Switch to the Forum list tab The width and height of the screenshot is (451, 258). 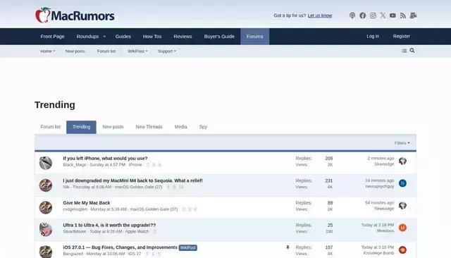(x=50, y=127)
